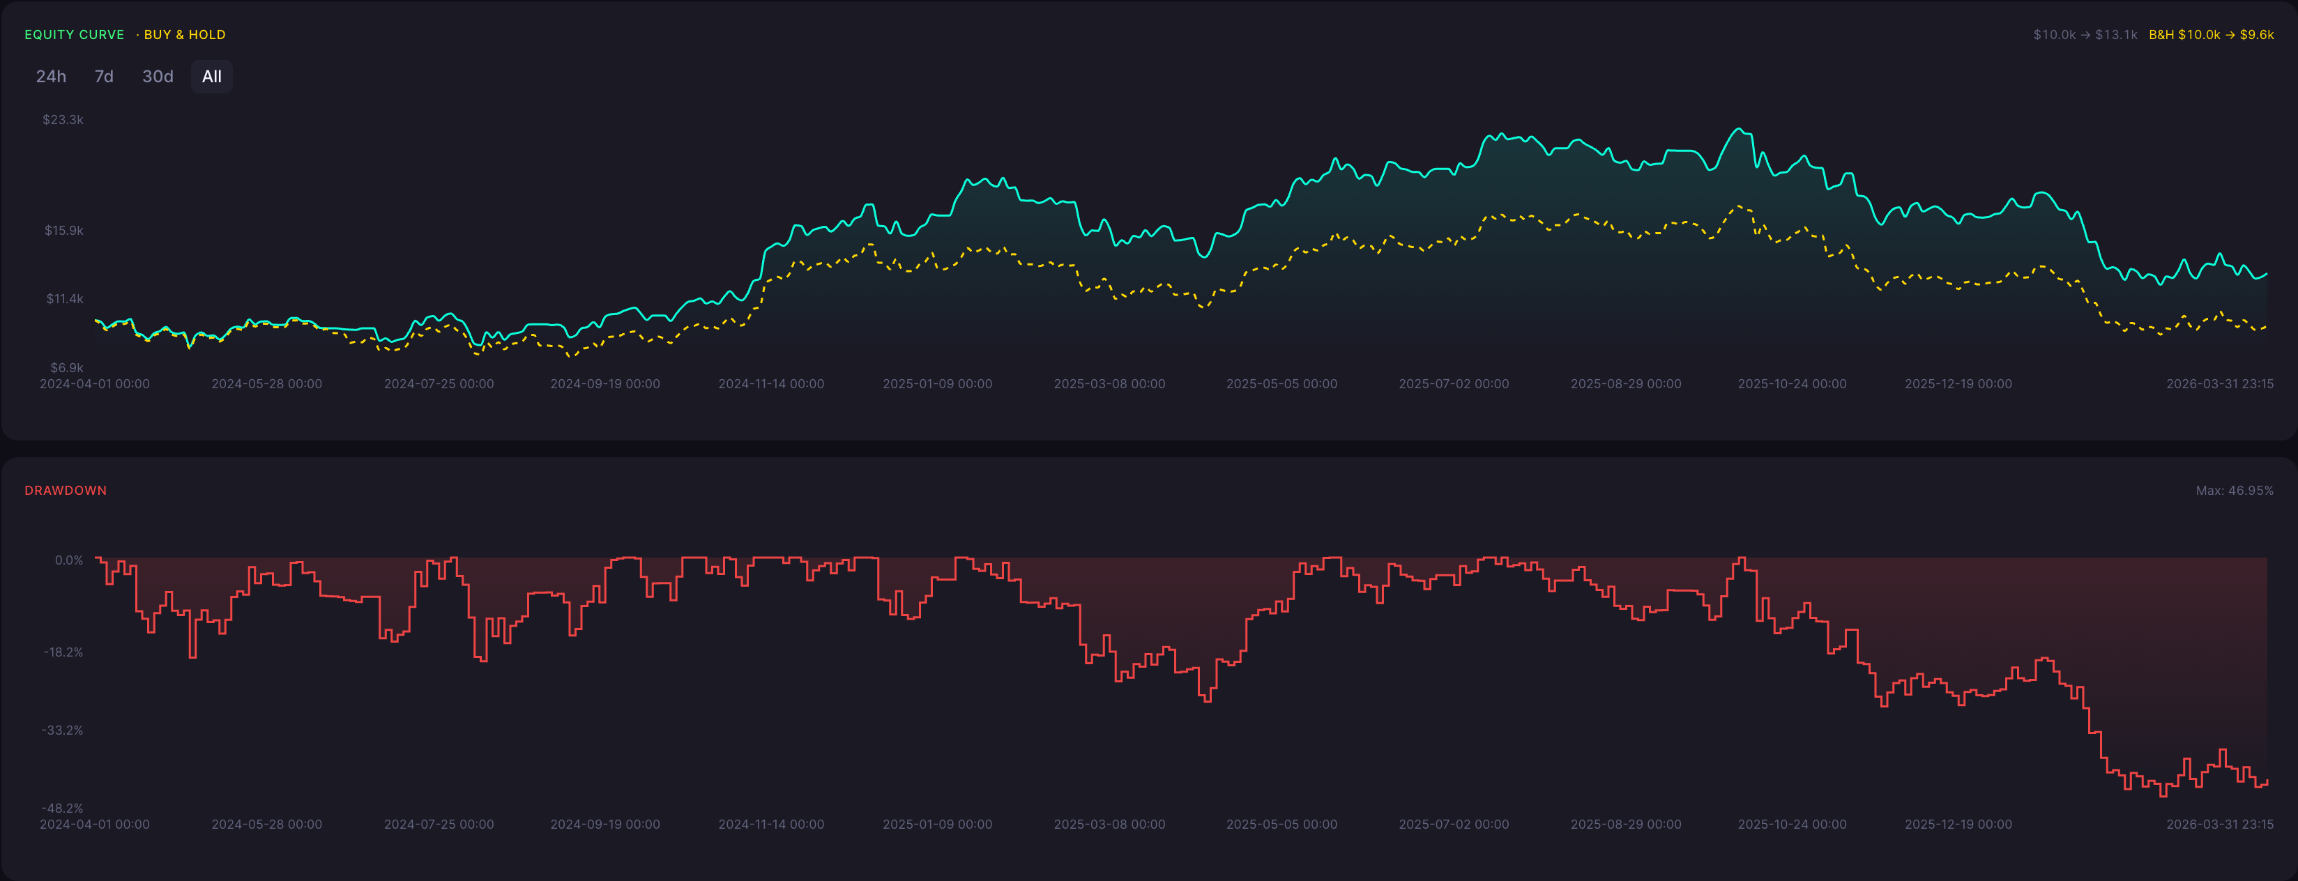Click the BUY & HOLD legend label
2298x881 pixels.
click(185, 35)
